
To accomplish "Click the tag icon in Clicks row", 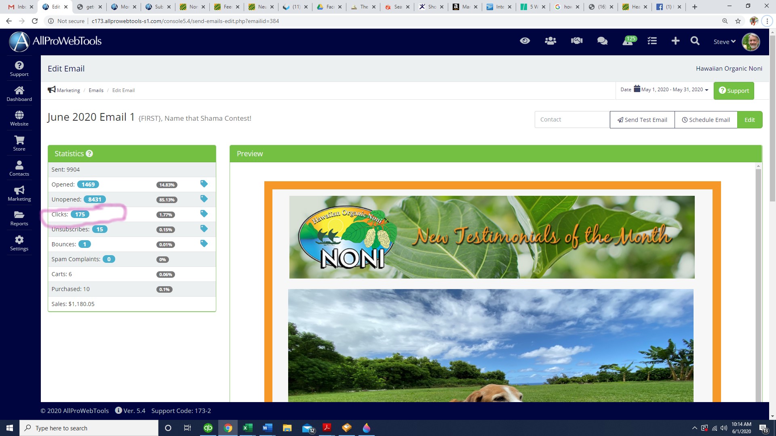I will (x=204, y=214).
